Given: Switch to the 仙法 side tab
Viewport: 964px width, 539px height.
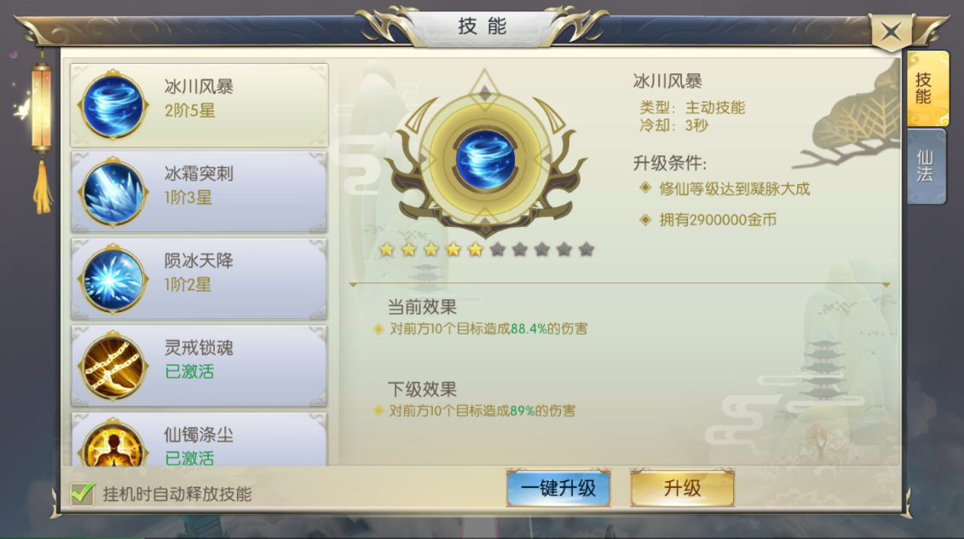Looking at the screenshot, I should tap(926, 166).
